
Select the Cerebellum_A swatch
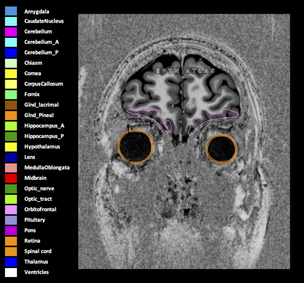tap(11, 42)
